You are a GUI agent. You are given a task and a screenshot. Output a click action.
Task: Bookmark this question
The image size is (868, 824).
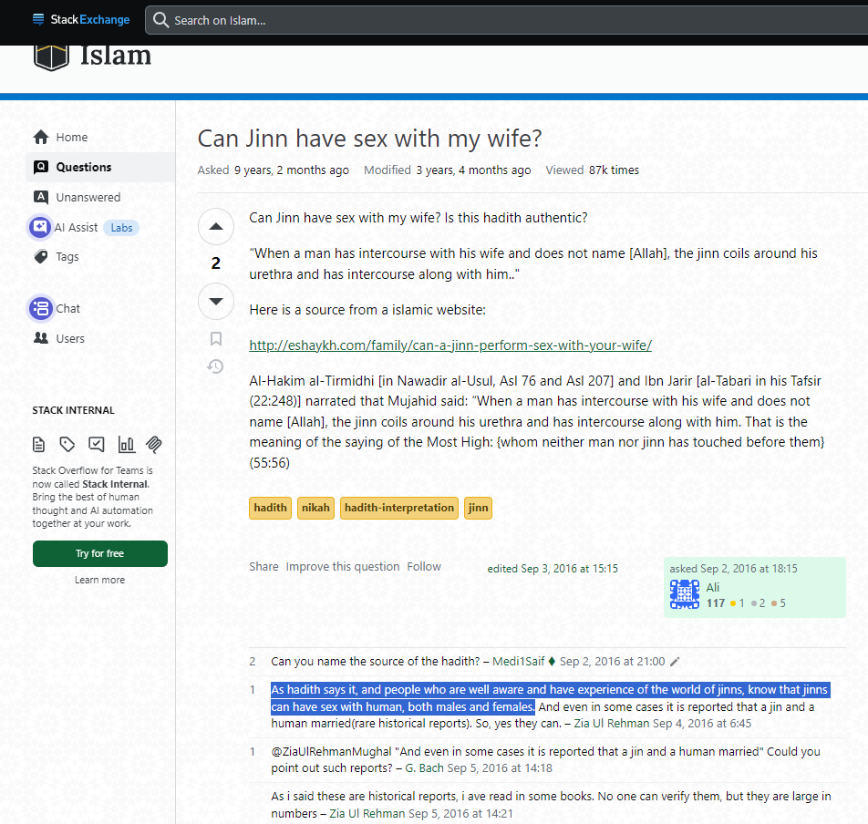pos(216,339)
